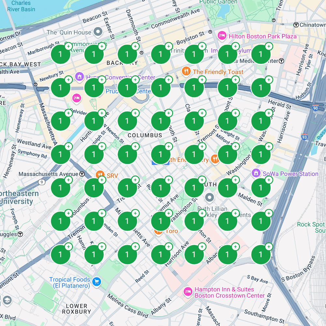
Task: Select T station icon below Dartmouth St label
Action: coord(141,52)
